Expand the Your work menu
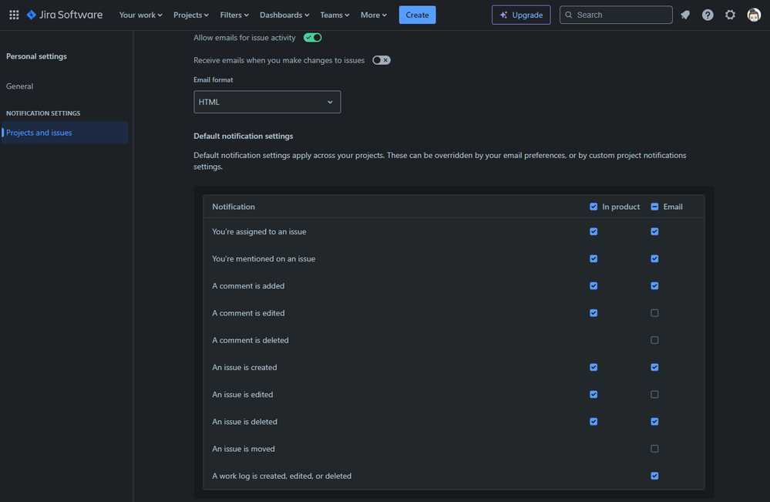The image size is (770, 502). coord(140,15)
